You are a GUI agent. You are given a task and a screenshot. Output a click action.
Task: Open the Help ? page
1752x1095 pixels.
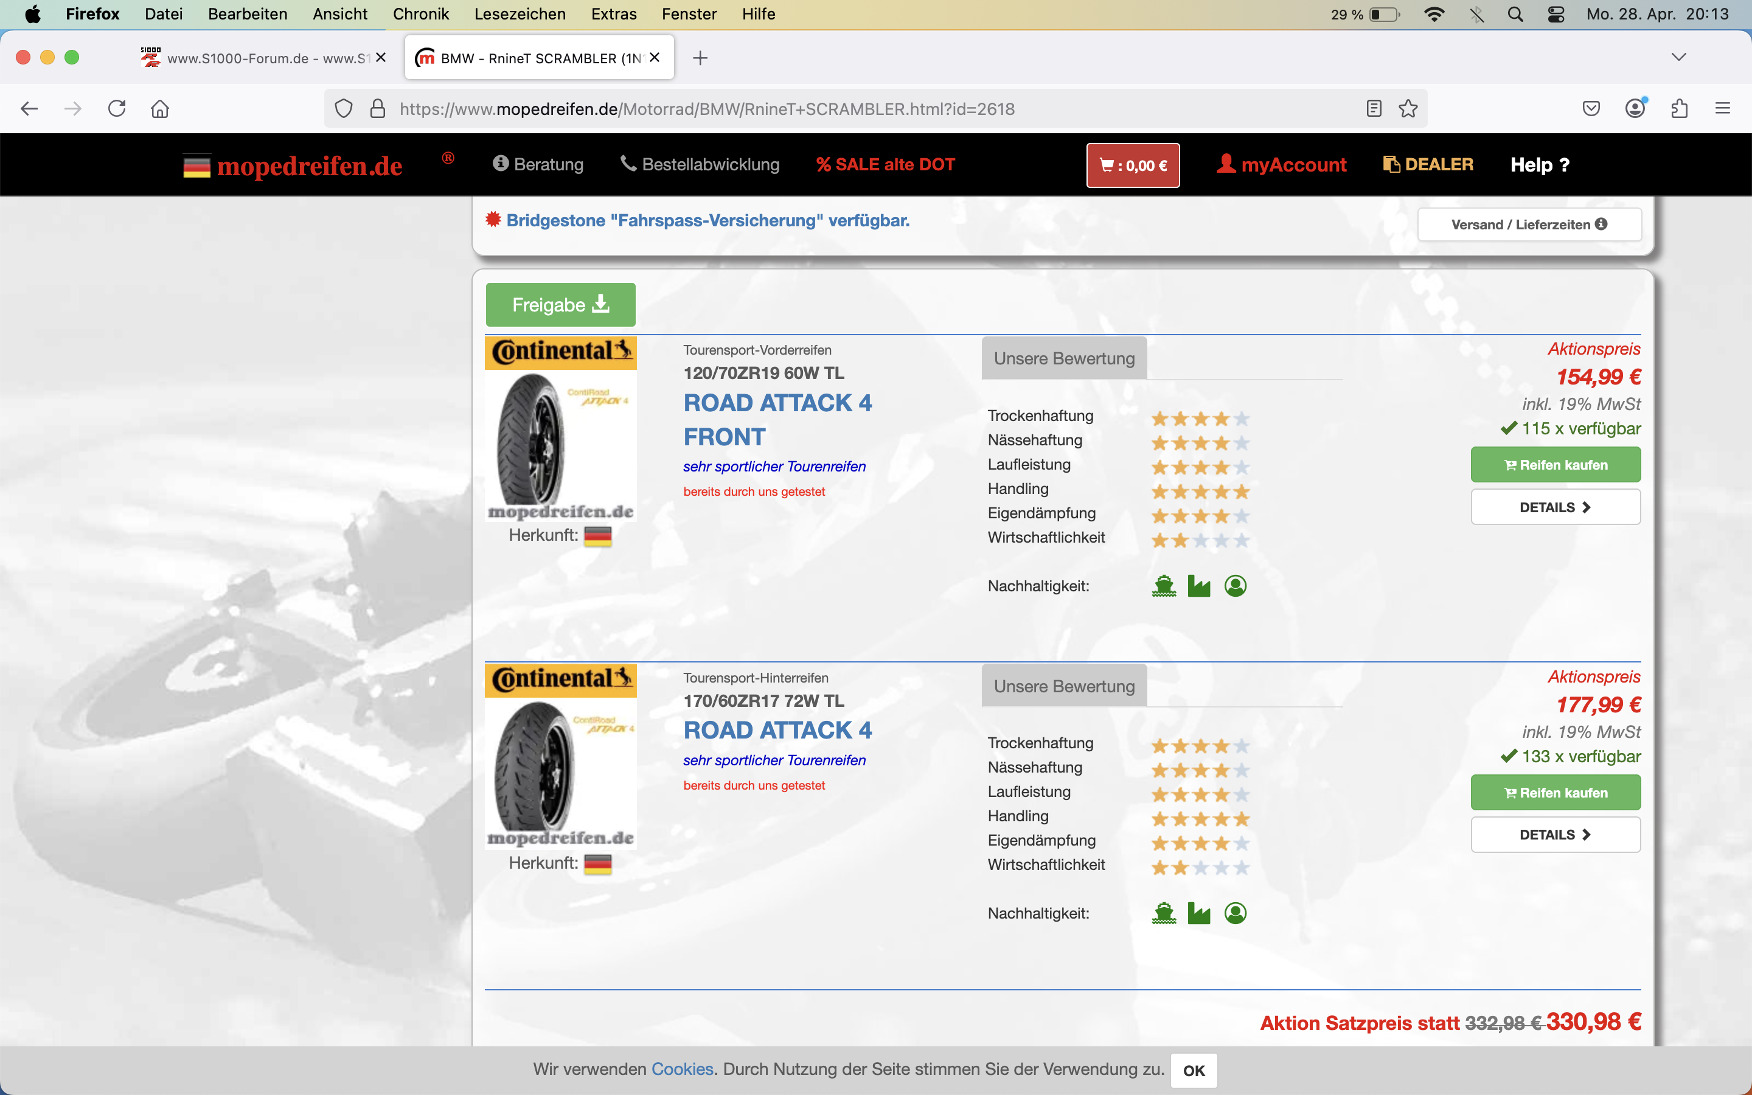[1540, 165]
